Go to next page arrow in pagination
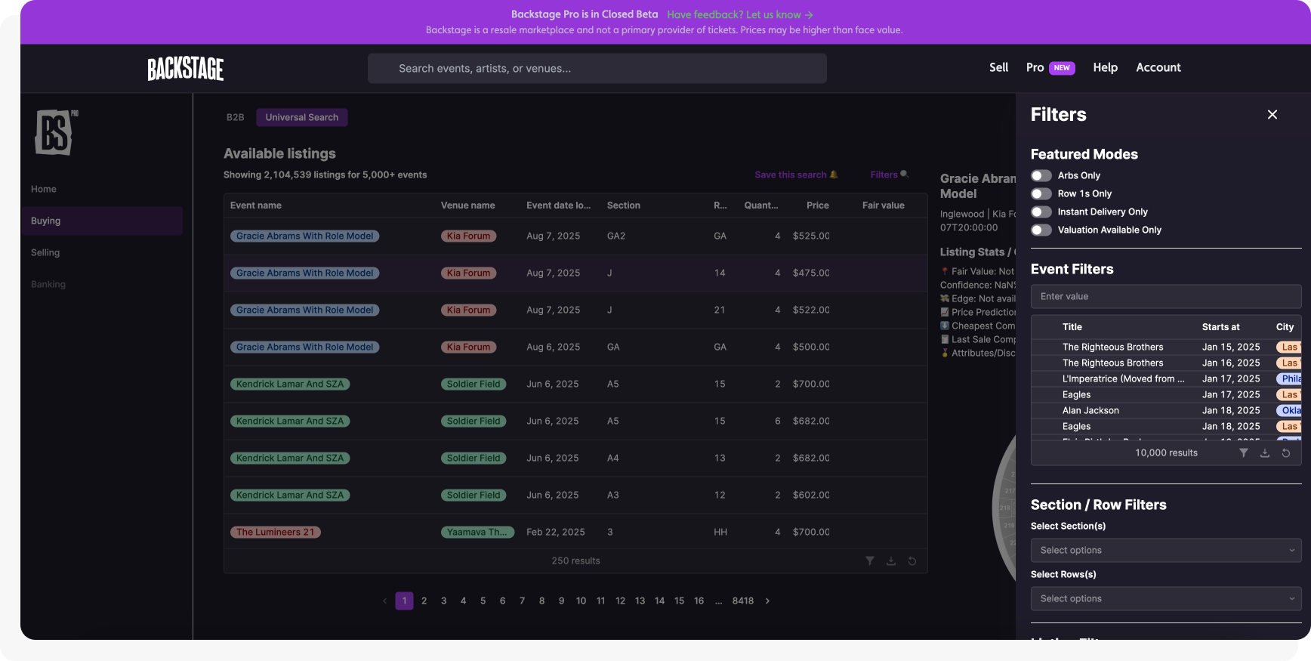This screenshot has width=1311, height=661. pos(767,601)
